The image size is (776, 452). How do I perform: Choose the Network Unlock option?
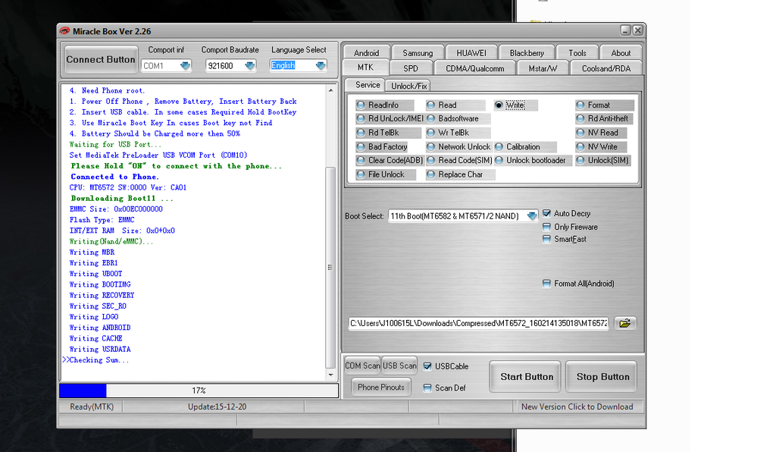(431, 147)
